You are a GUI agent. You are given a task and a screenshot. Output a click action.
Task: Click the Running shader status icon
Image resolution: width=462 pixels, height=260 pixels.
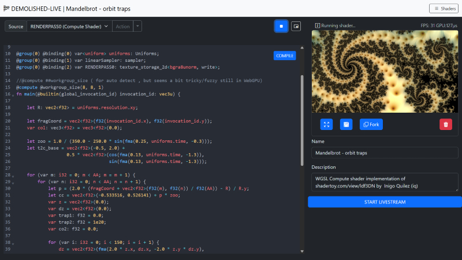317,25
